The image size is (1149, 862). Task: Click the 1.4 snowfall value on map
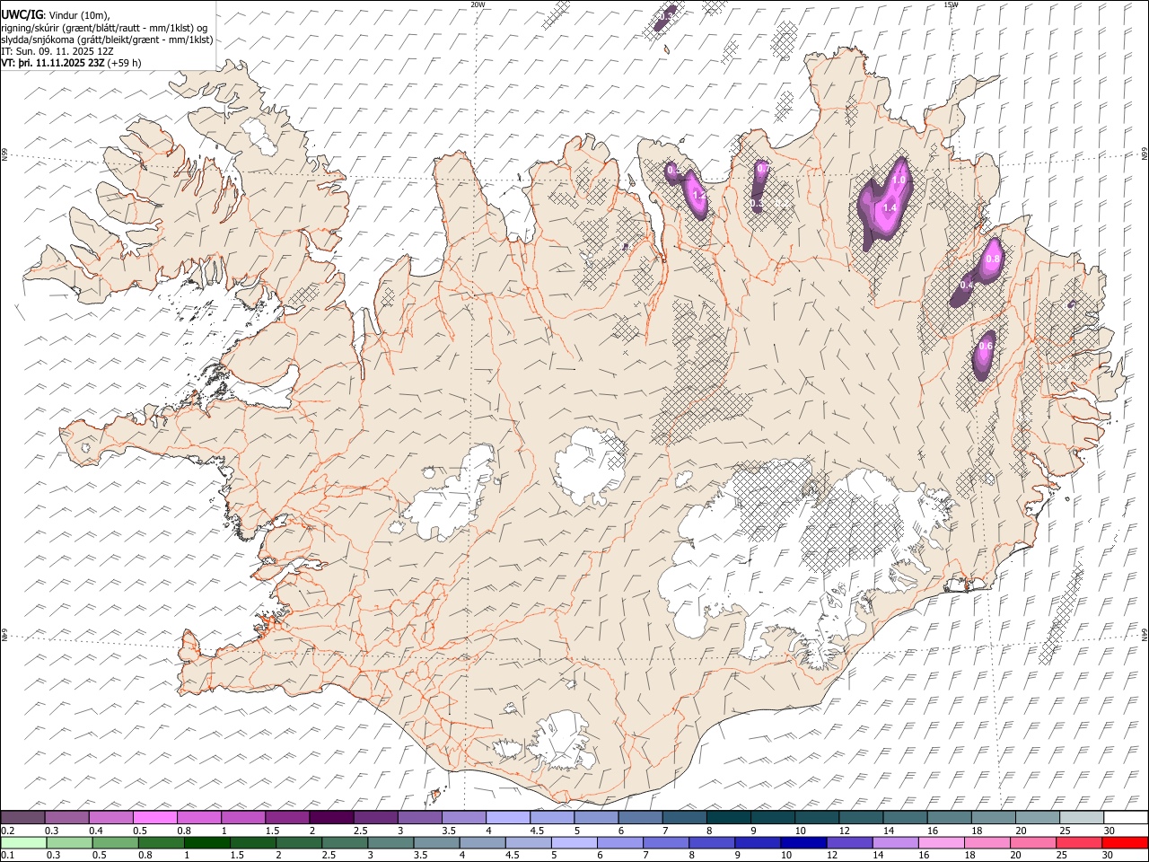click(890, 208)
